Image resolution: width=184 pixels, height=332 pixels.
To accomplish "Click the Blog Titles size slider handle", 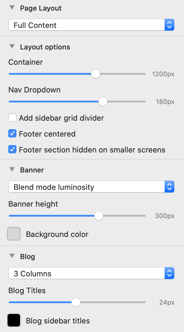I will click(76, 302).
